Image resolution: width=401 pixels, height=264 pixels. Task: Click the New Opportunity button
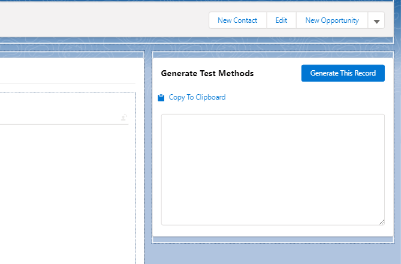pos(331,20)
